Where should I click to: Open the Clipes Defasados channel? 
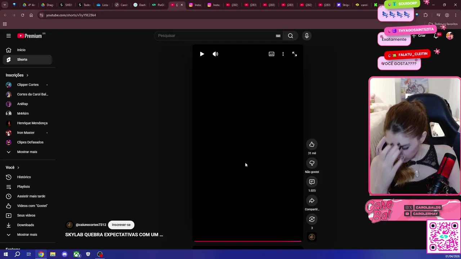pos(27,142)
